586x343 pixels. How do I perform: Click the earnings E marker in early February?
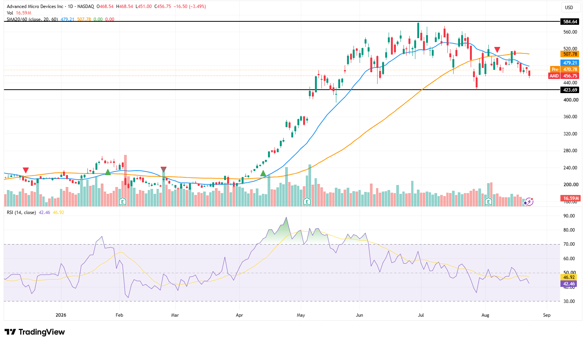123,201
